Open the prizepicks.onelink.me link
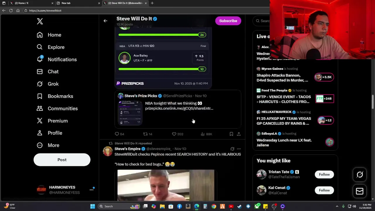The width and height of the screenshot is (375, 211). tap(179, 108)
